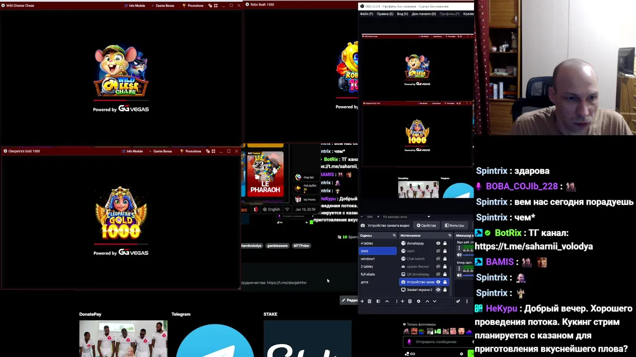Open Док-панели menu in OBS

tap(424, 14)
